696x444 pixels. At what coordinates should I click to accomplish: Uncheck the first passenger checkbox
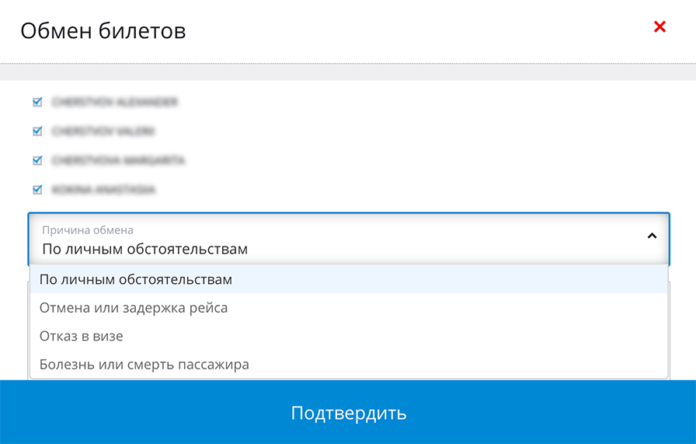click(37, 102)
